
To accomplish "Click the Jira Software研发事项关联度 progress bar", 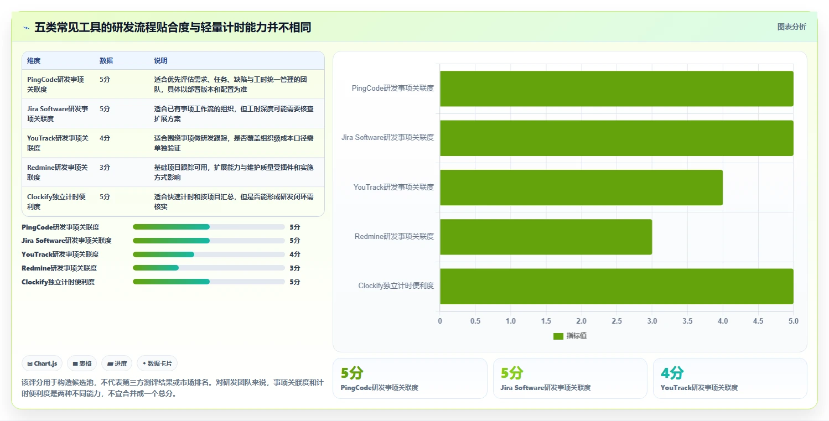I will (209, 241).
